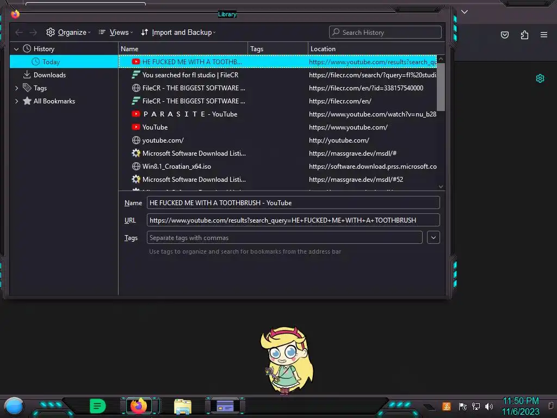
Task: Open File Explorer from the taskbar
Action: (x=183, y=407)
